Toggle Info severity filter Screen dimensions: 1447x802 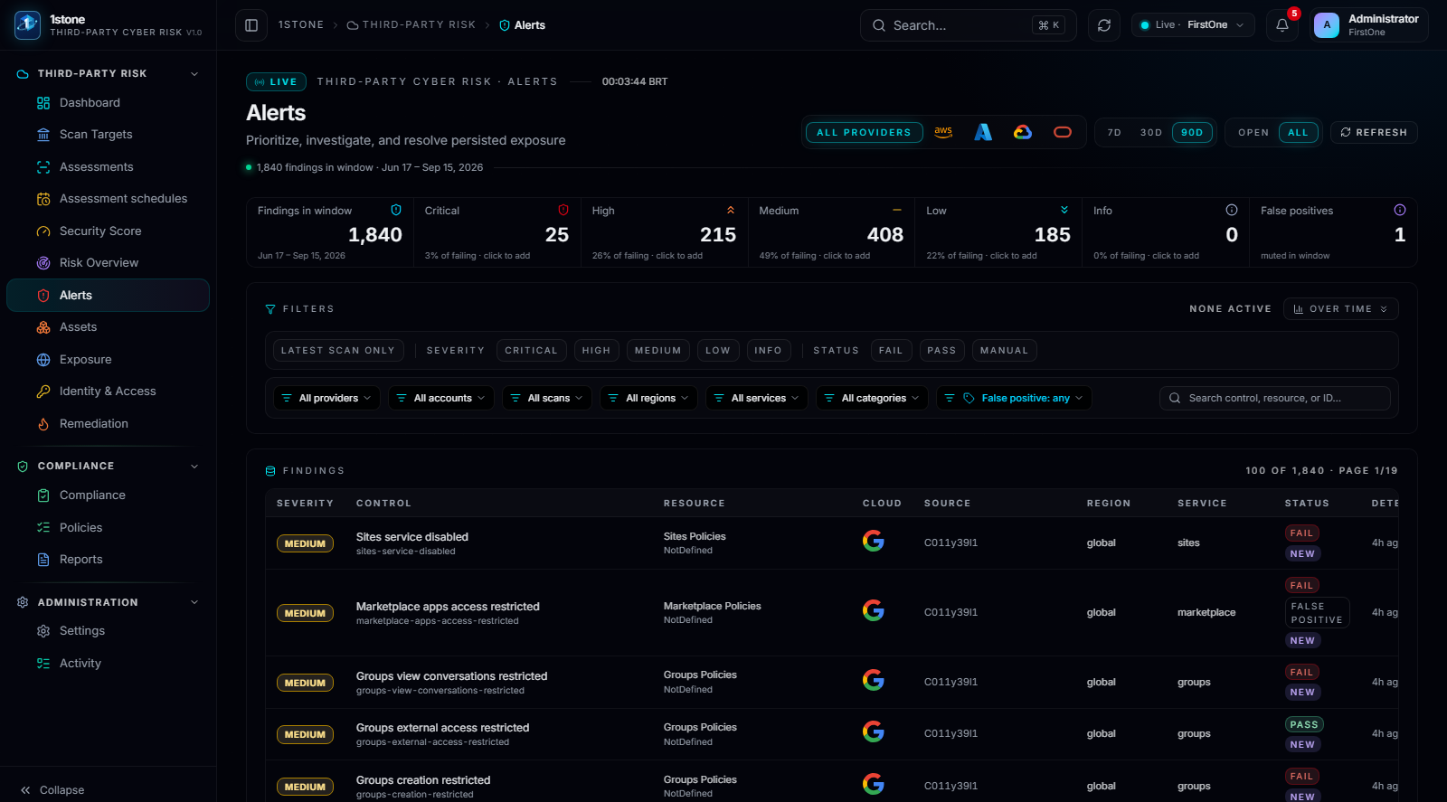point(769,351)
